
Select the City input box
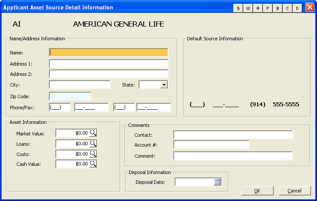click(x=80, y=85)
